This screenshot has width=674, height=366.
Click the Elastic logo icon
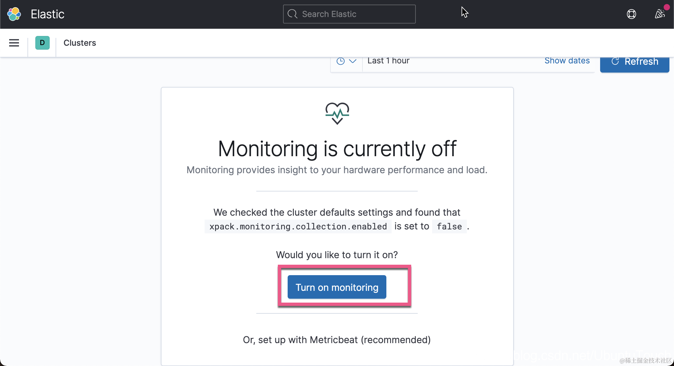14,14
